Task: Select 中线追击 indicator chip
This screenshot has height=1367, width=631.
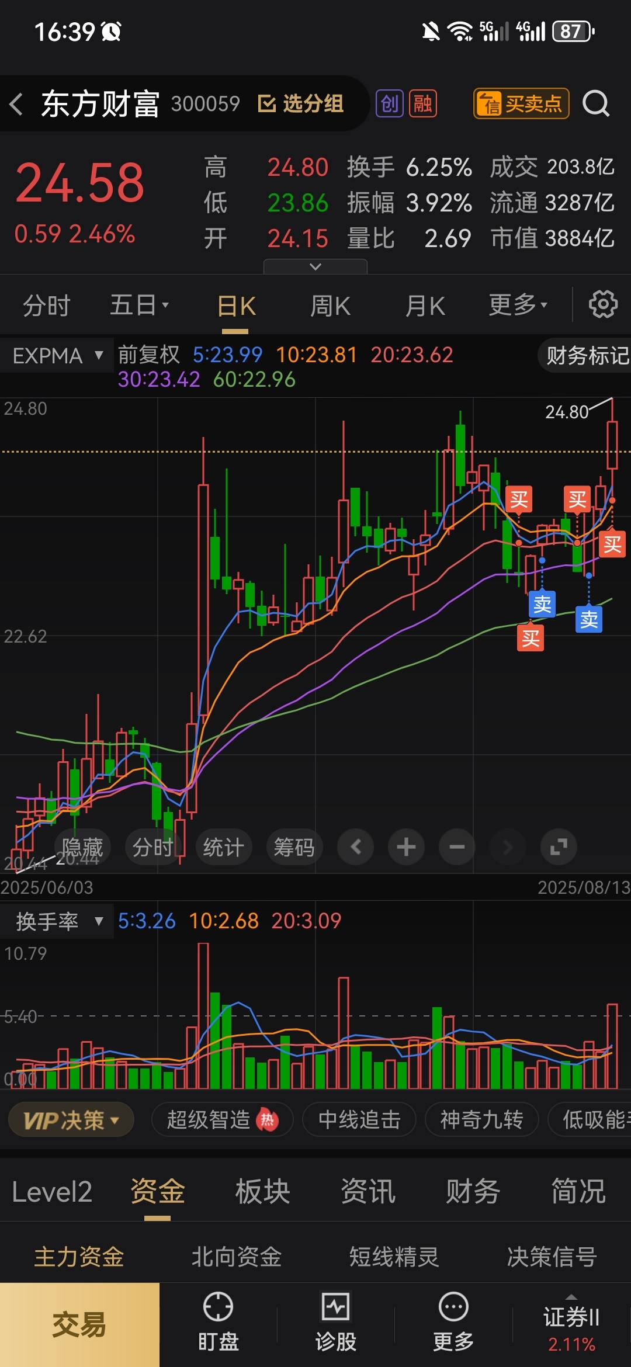Action: click(x=359, y=1120)
